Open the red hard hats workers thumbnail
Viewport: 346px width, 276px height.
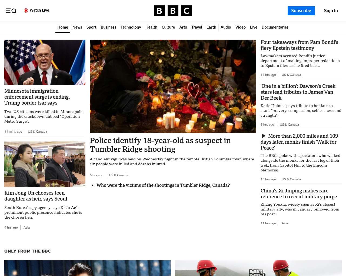tap(258, 268)
